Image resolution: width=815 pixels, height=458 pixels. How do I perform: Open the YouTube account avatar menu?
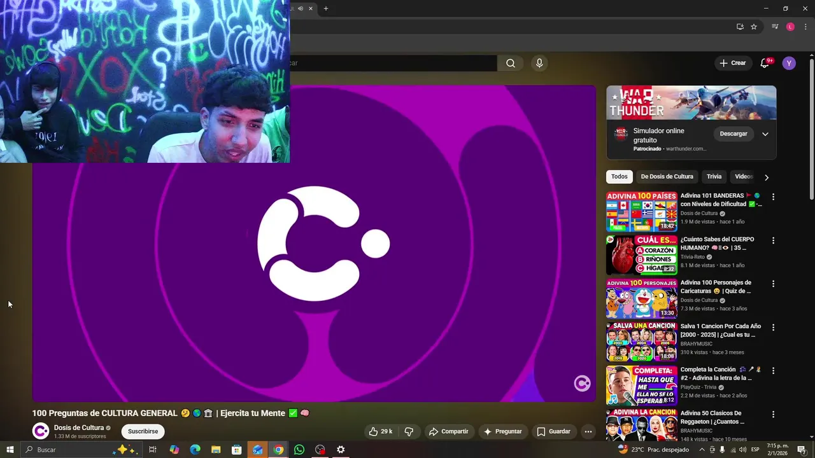[x=789, y=63]
